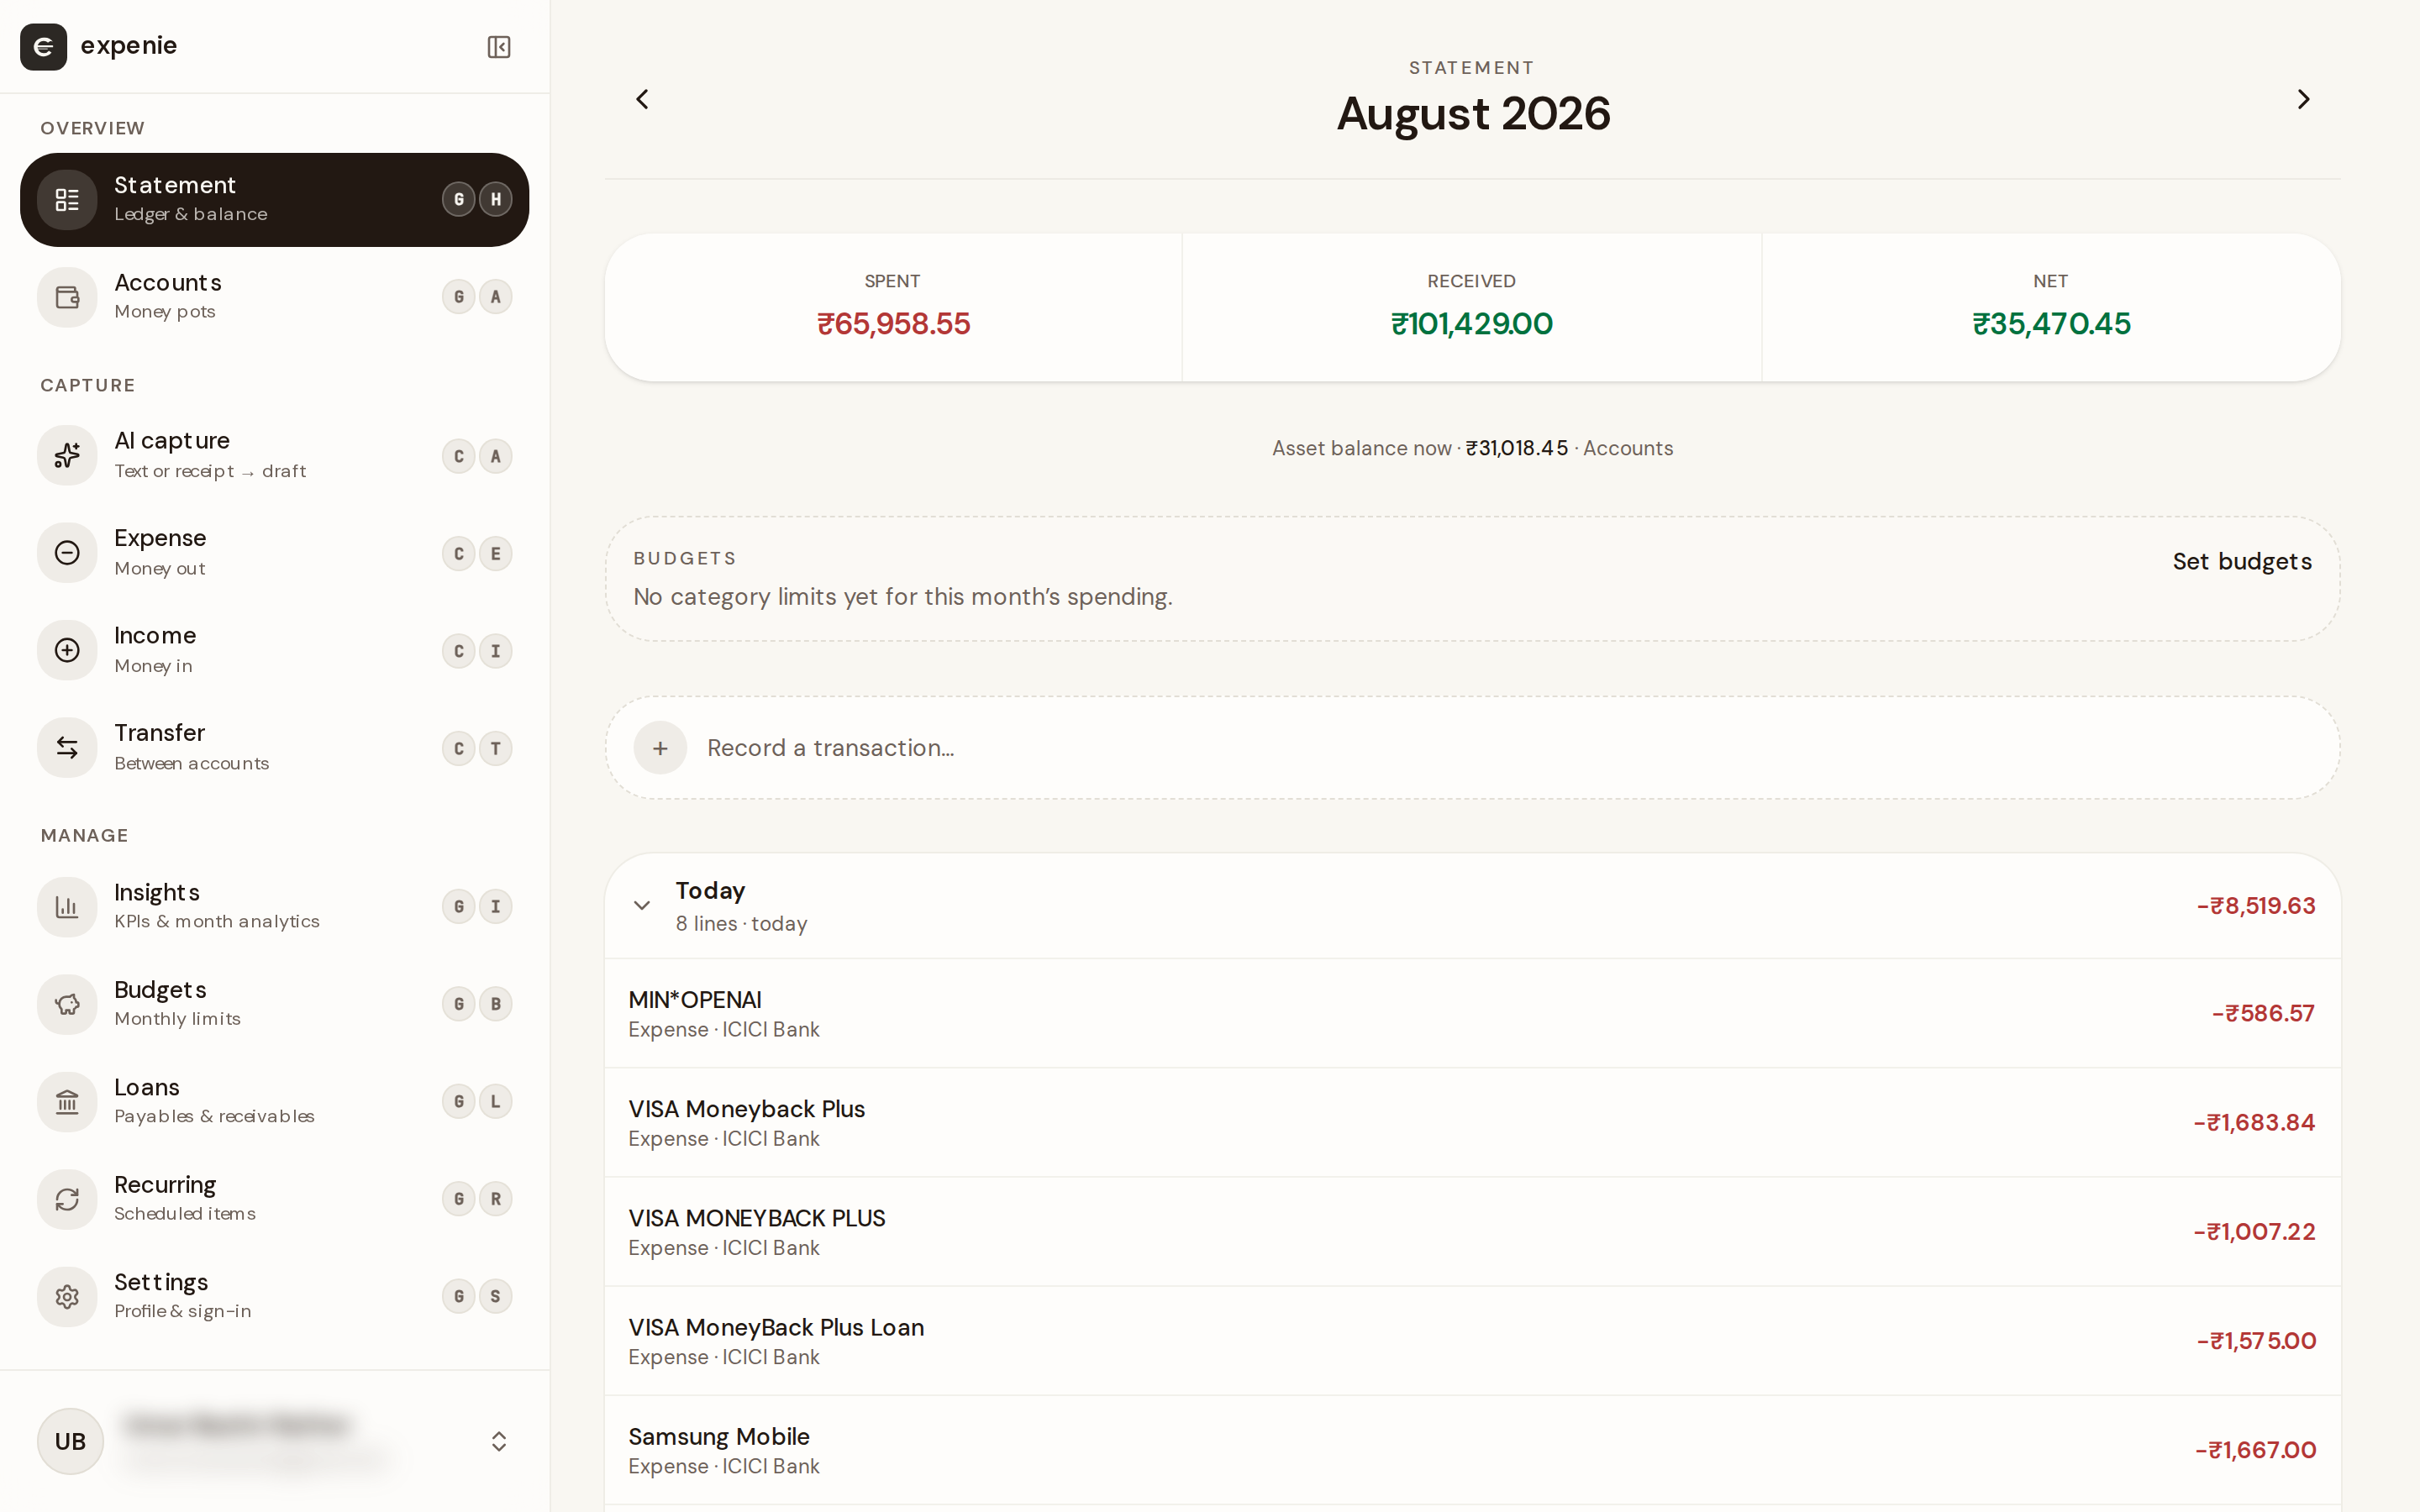The width and height of the screenshot is (2420, 1512).
Task: Click the Net total ₹35,470.45
Action: (2051, 324)
